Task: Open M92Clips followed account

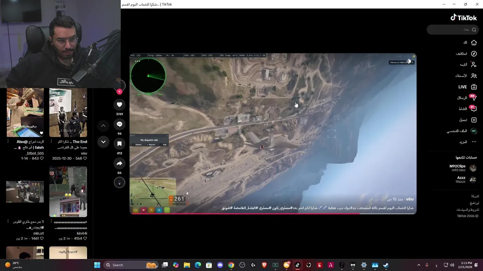Action: pos(463,168)
